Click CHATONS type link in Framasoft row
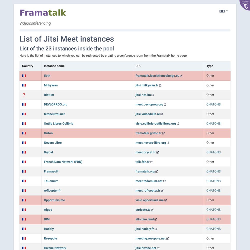 click(213, 171)
